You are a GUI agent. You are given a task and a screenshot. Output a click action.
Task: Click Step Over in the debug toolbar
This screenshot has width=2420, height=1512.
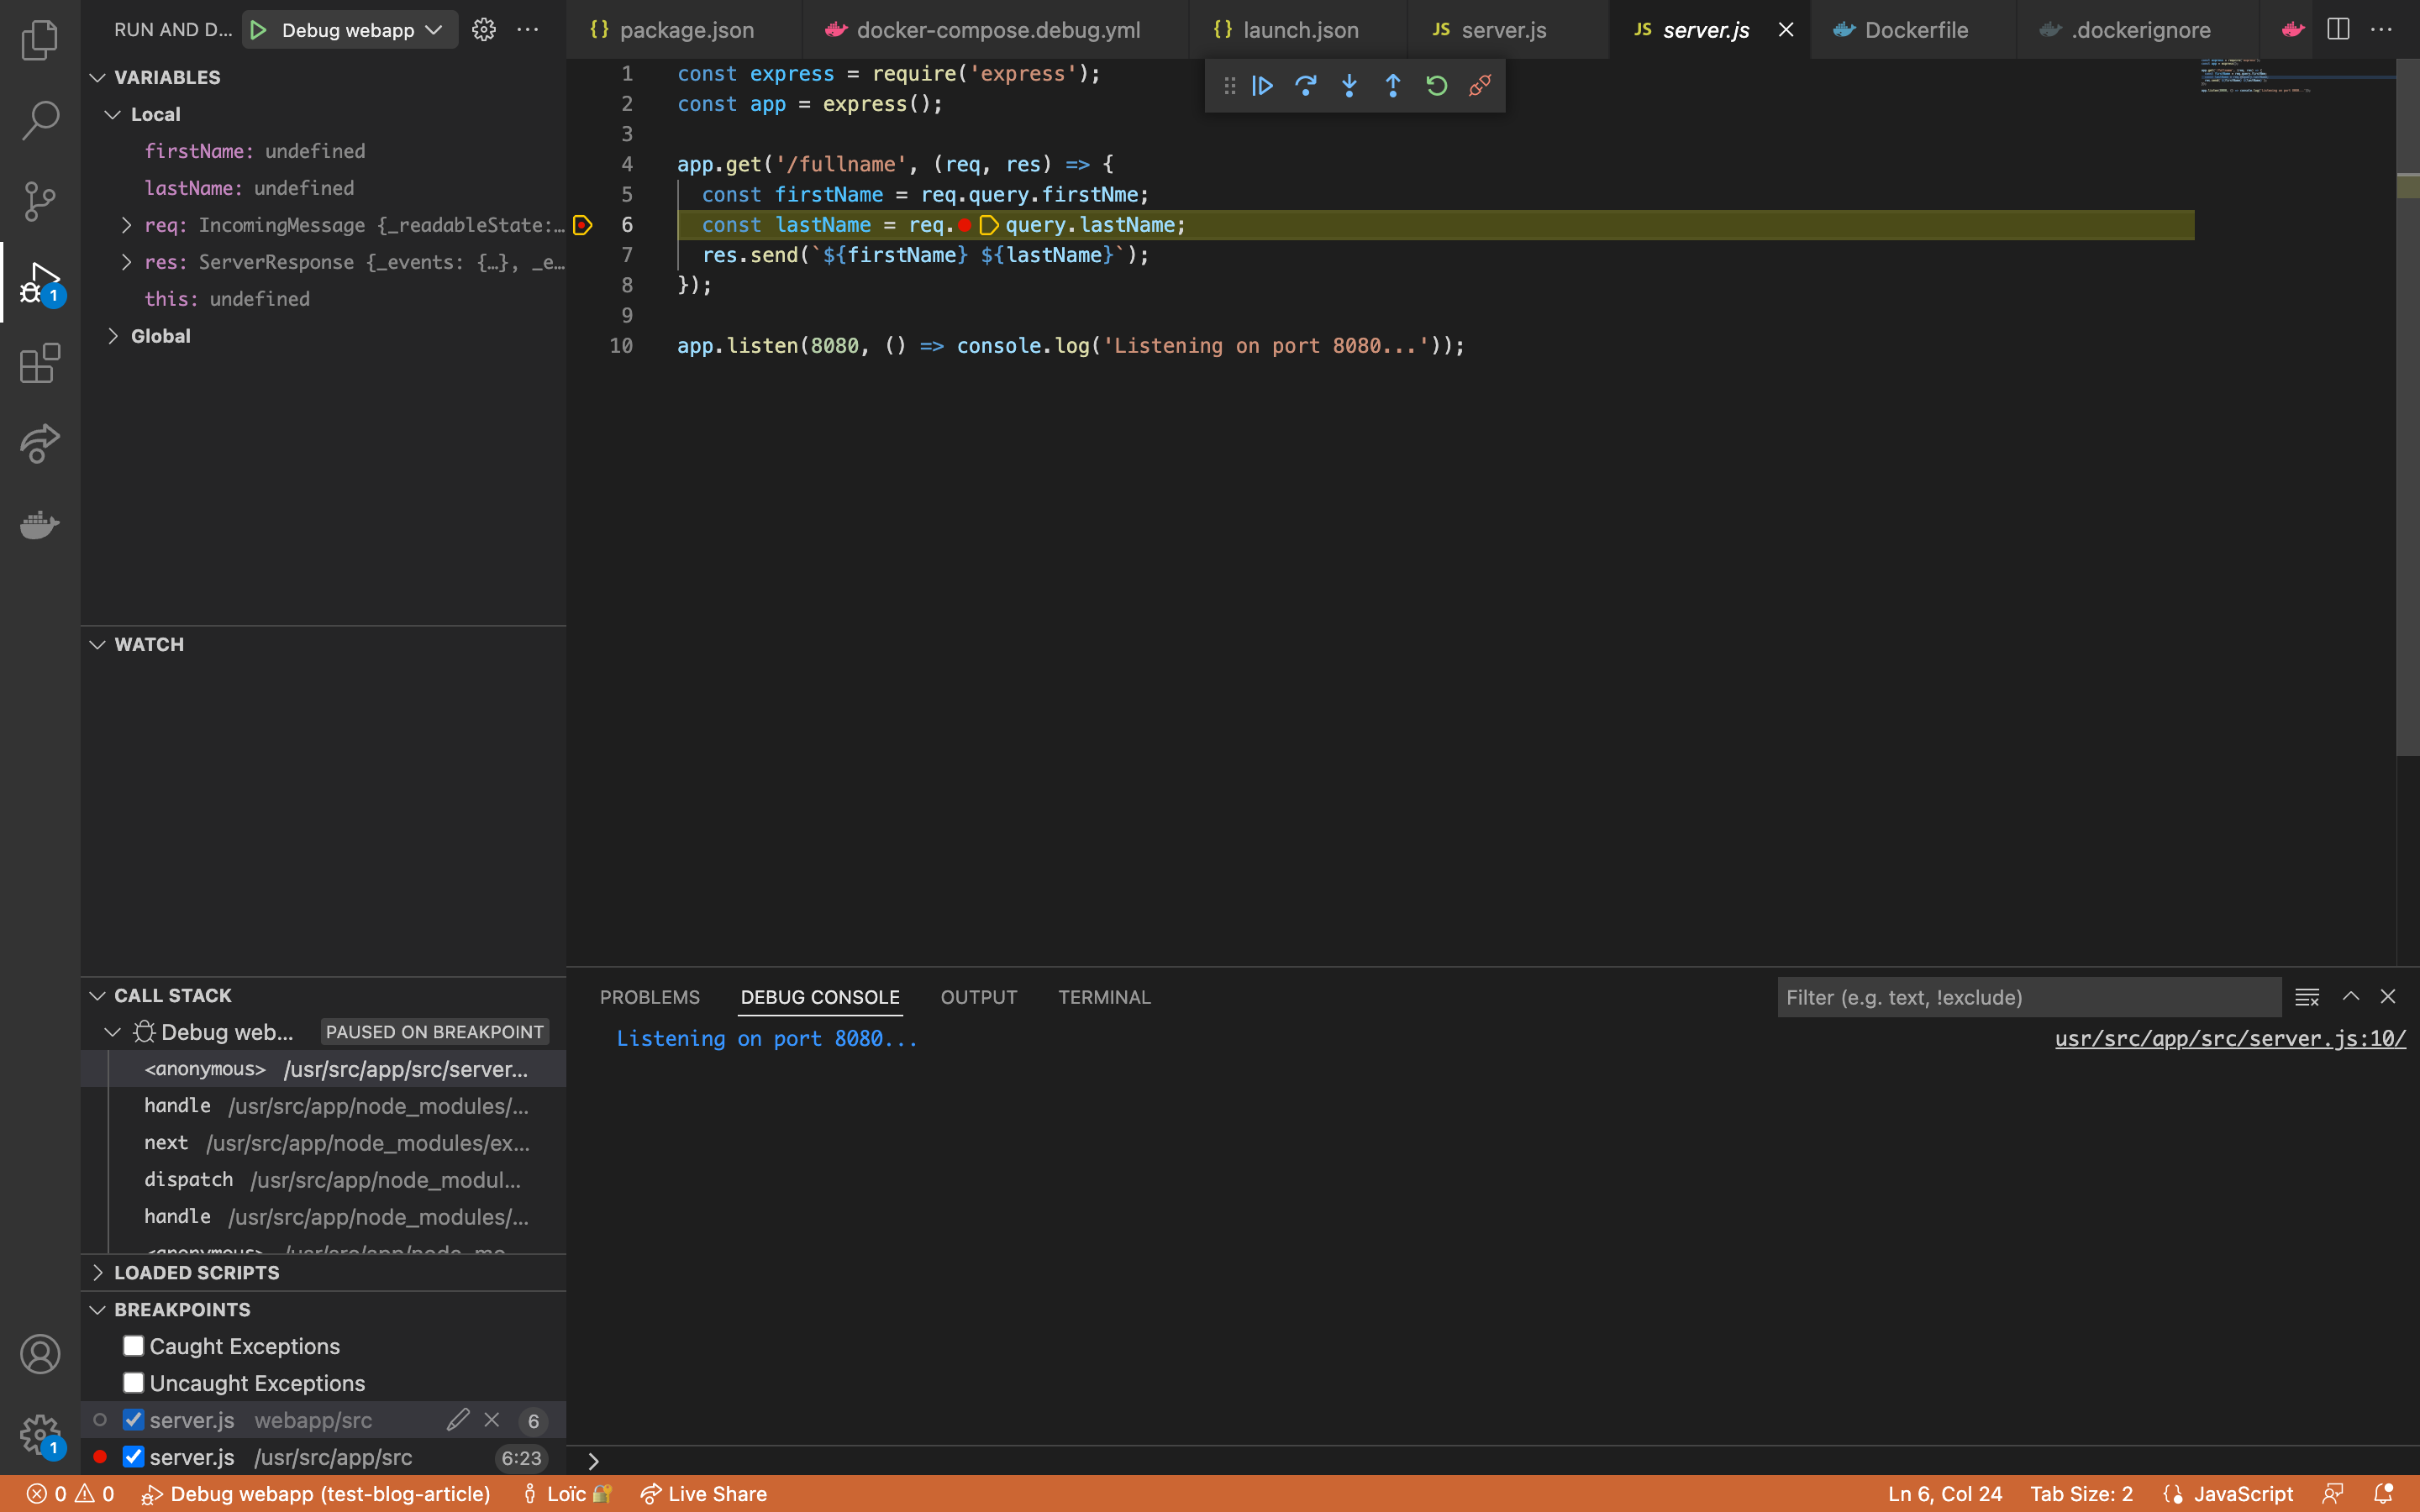pos(1306,86)
